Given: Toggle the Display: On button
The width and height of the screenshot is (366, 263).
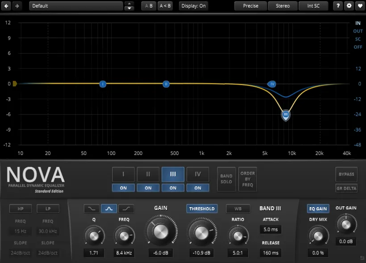Looking at the screenshot, I should 194,6.
